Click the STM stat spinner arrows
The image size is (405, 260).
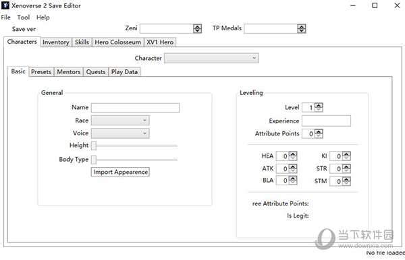point(346,181)
